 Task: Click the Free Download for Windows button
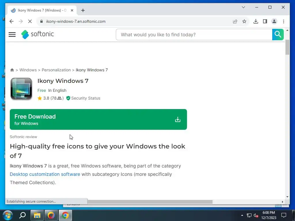98,119
